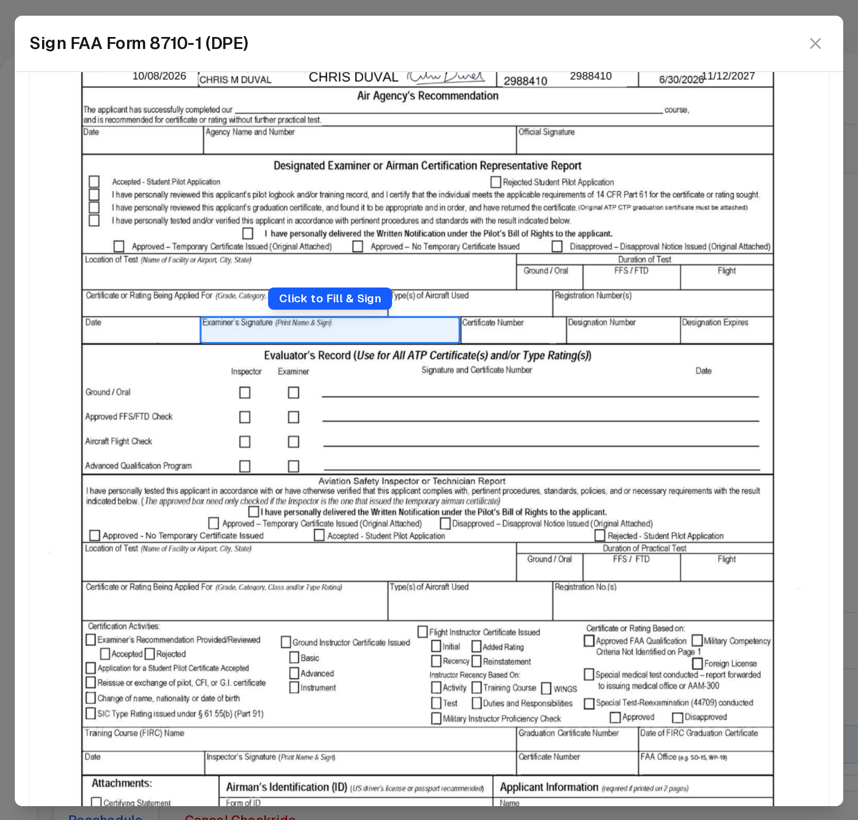Check 'Reinstatement' box
This screenshot has width=858, height=820.
(477, 661)
